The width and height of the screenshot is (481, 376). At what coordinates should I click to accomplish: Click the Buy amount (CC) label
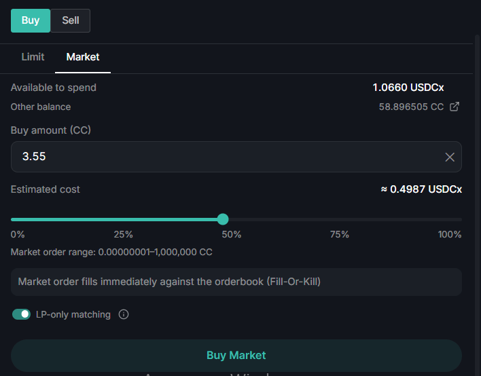pyautogui.click(x=51, y=130)
